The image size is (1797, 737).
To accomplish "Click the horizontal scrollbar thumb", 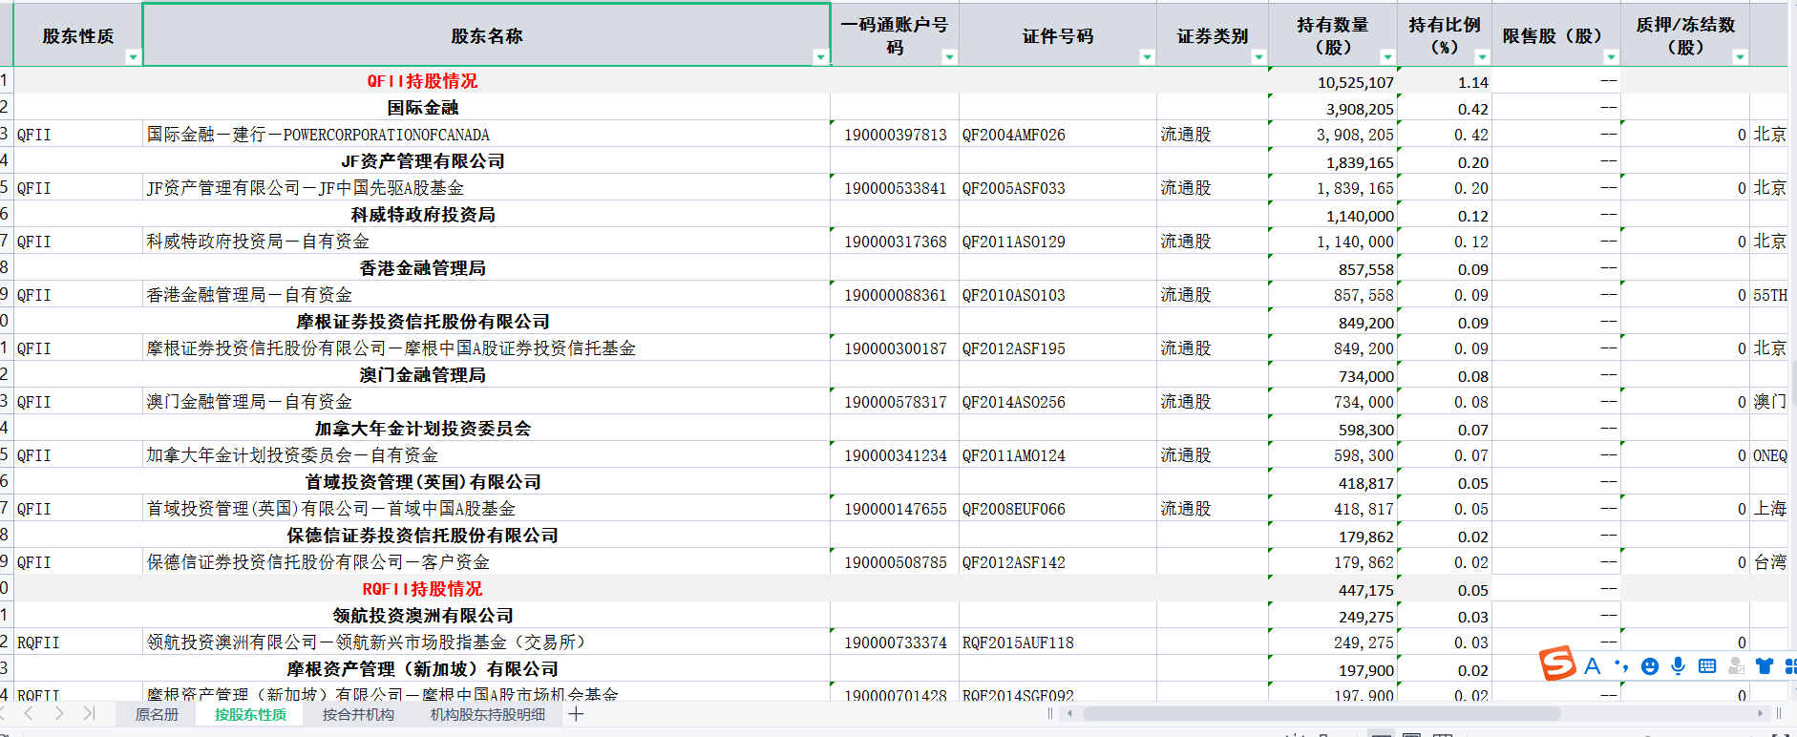I will click(x=1321, y=713).
